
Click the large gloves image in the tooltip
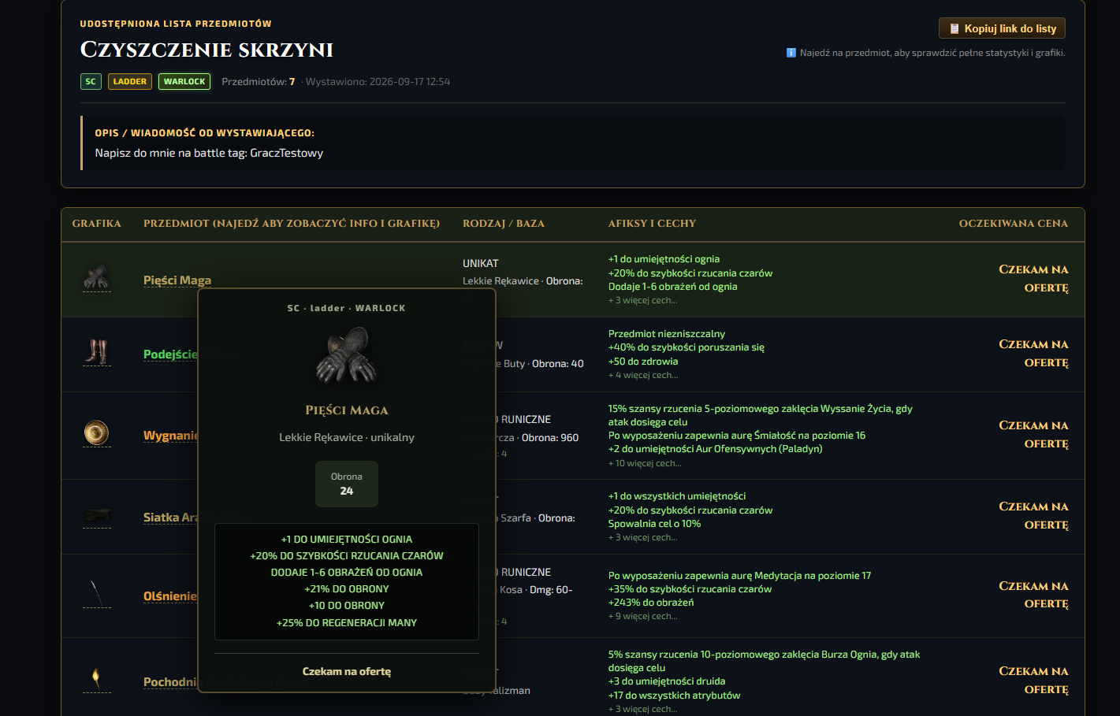pyautogui.click(x=347, y=355)
